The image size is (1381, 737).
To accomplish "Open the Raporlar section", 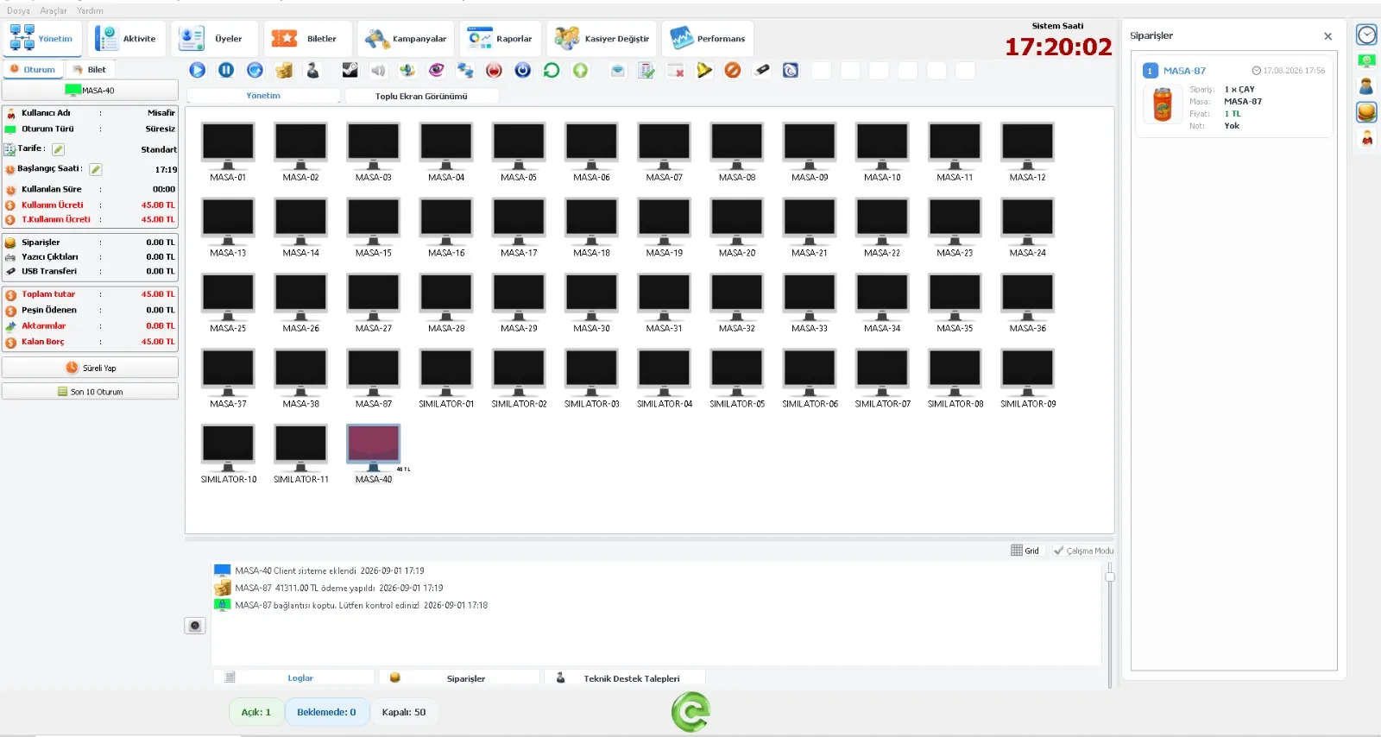I will coord(501,39).
